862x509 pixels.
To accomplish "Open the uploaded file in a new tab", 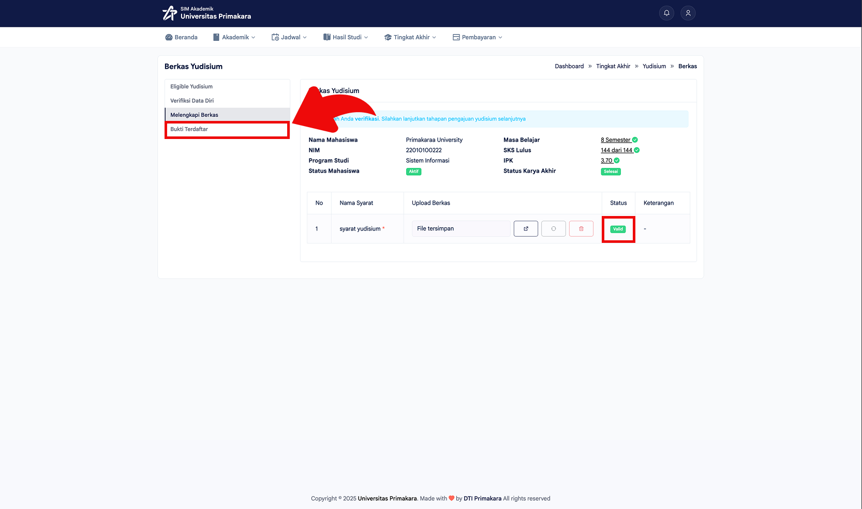I will click(526, 229).
